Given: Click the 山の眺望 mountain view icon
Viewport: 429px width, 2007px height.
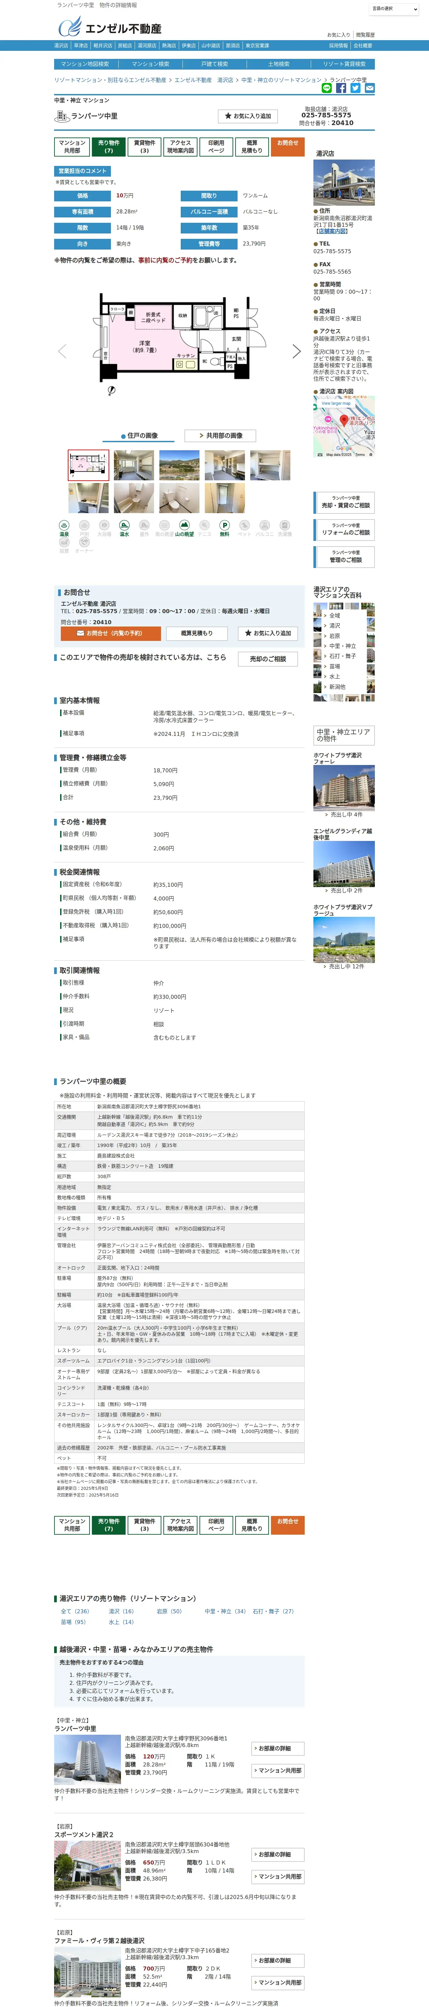Looking at the screenshot, I should (184, 528).
